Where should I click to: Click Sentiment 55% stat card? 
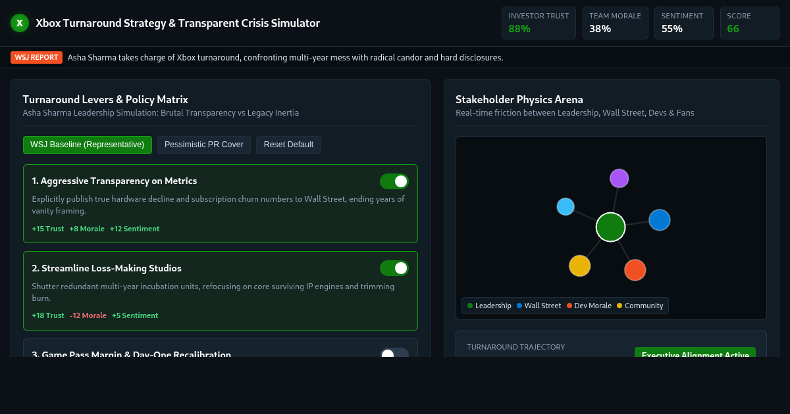pos(684,23)
